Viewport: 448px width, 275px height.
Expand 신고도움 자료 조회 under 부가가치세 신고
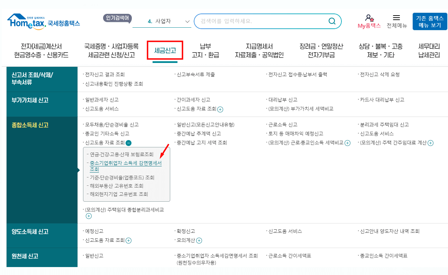tap(220, 109)
